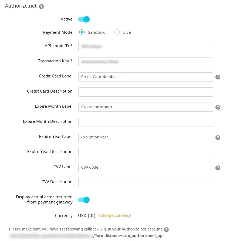Click help icon beside Expire Year Label
The width and height of the screenshot is (226, 241).
[x=218, y=138]
